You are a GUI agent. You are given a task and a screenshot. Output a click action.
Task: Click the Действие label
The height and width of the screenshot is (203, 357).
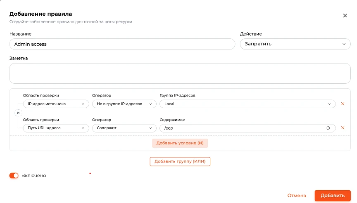(251, 34)
